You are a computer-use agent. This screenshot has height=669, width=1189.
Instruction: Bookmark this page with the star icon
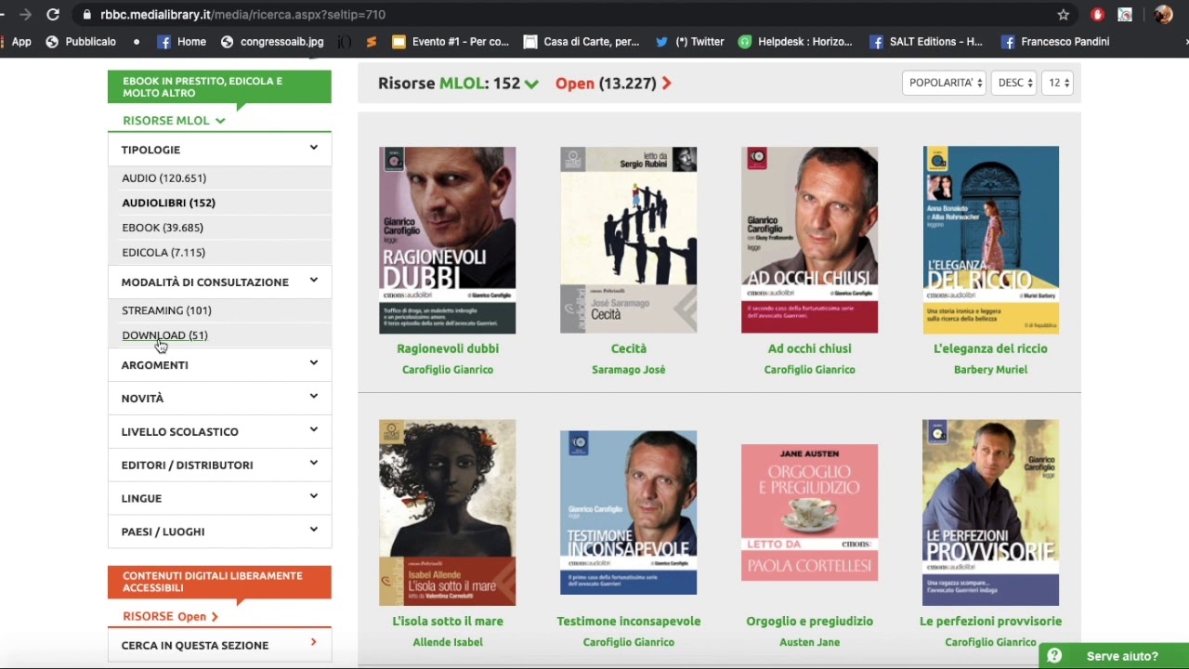(1064, 15)
